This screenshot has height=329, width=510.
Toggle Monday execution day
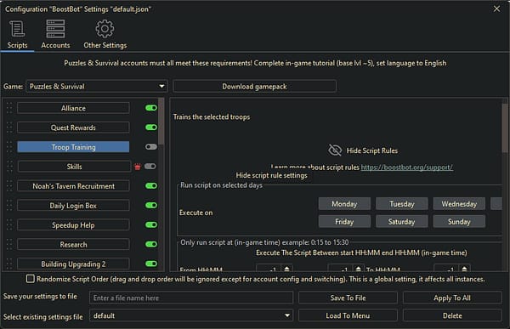[x=344, y=204]
